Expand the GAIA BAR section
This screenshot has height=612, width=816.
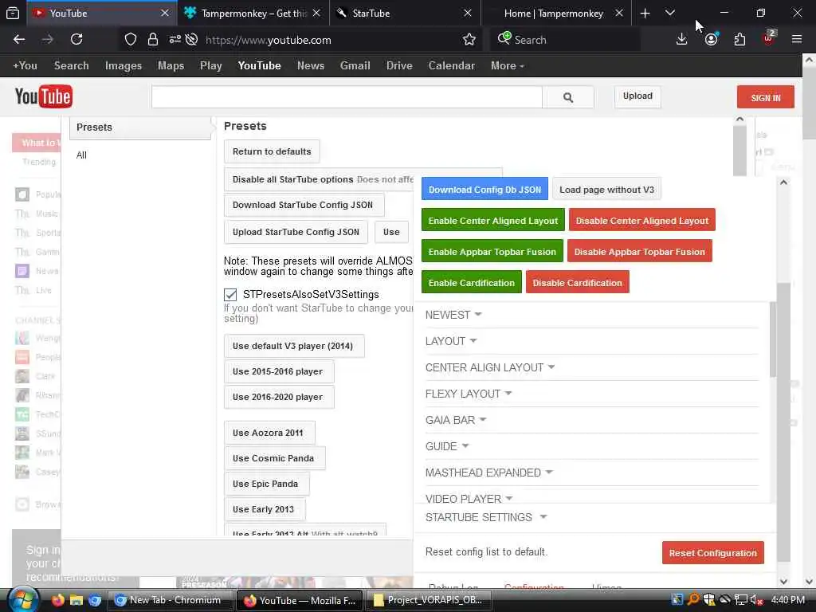[x=455, y=420]
